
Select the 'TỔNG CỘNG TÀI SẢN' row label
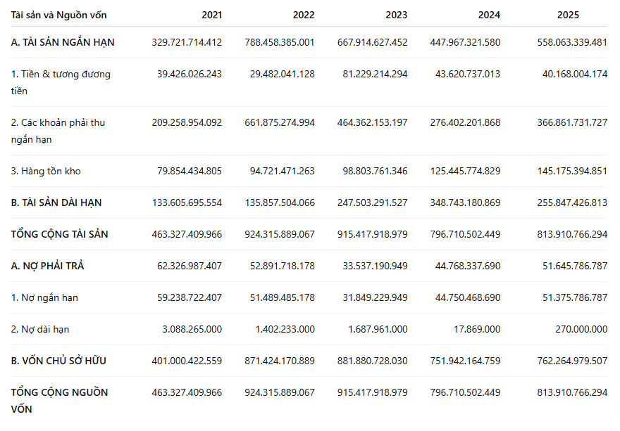pos(59,234)
